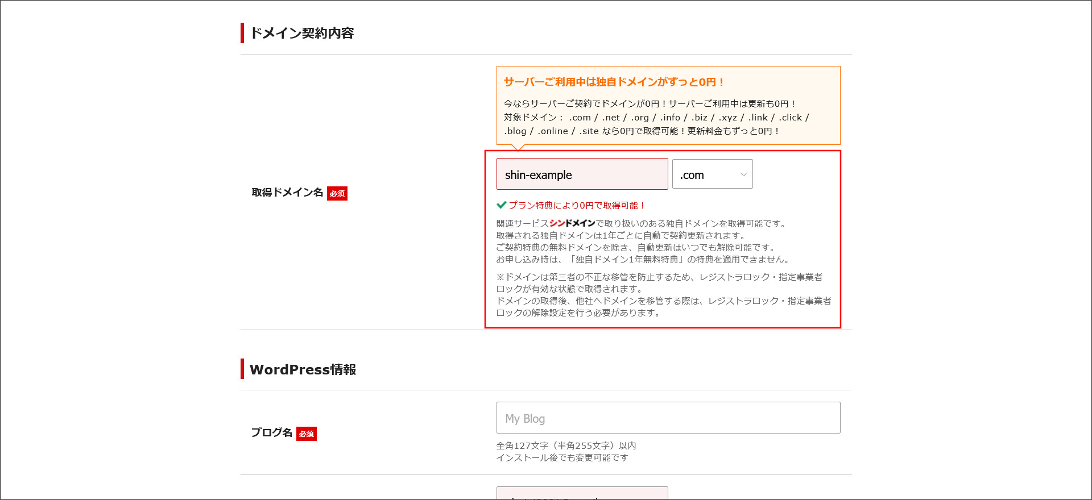Click the 対象ドメイン list line in banner
Screen dimensions: 1092x500
[656, 118]
